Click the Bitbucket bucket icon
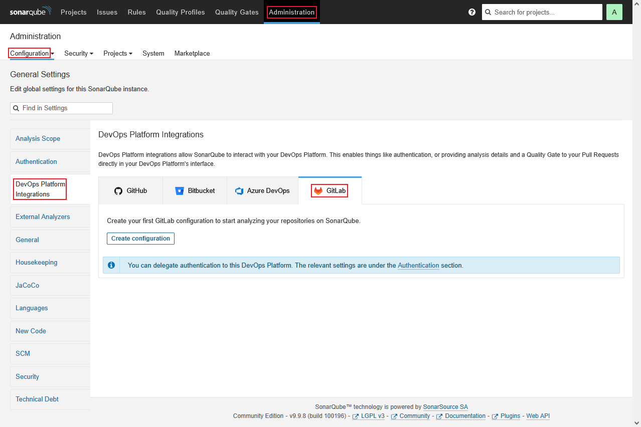 click(x=180, y=191)
